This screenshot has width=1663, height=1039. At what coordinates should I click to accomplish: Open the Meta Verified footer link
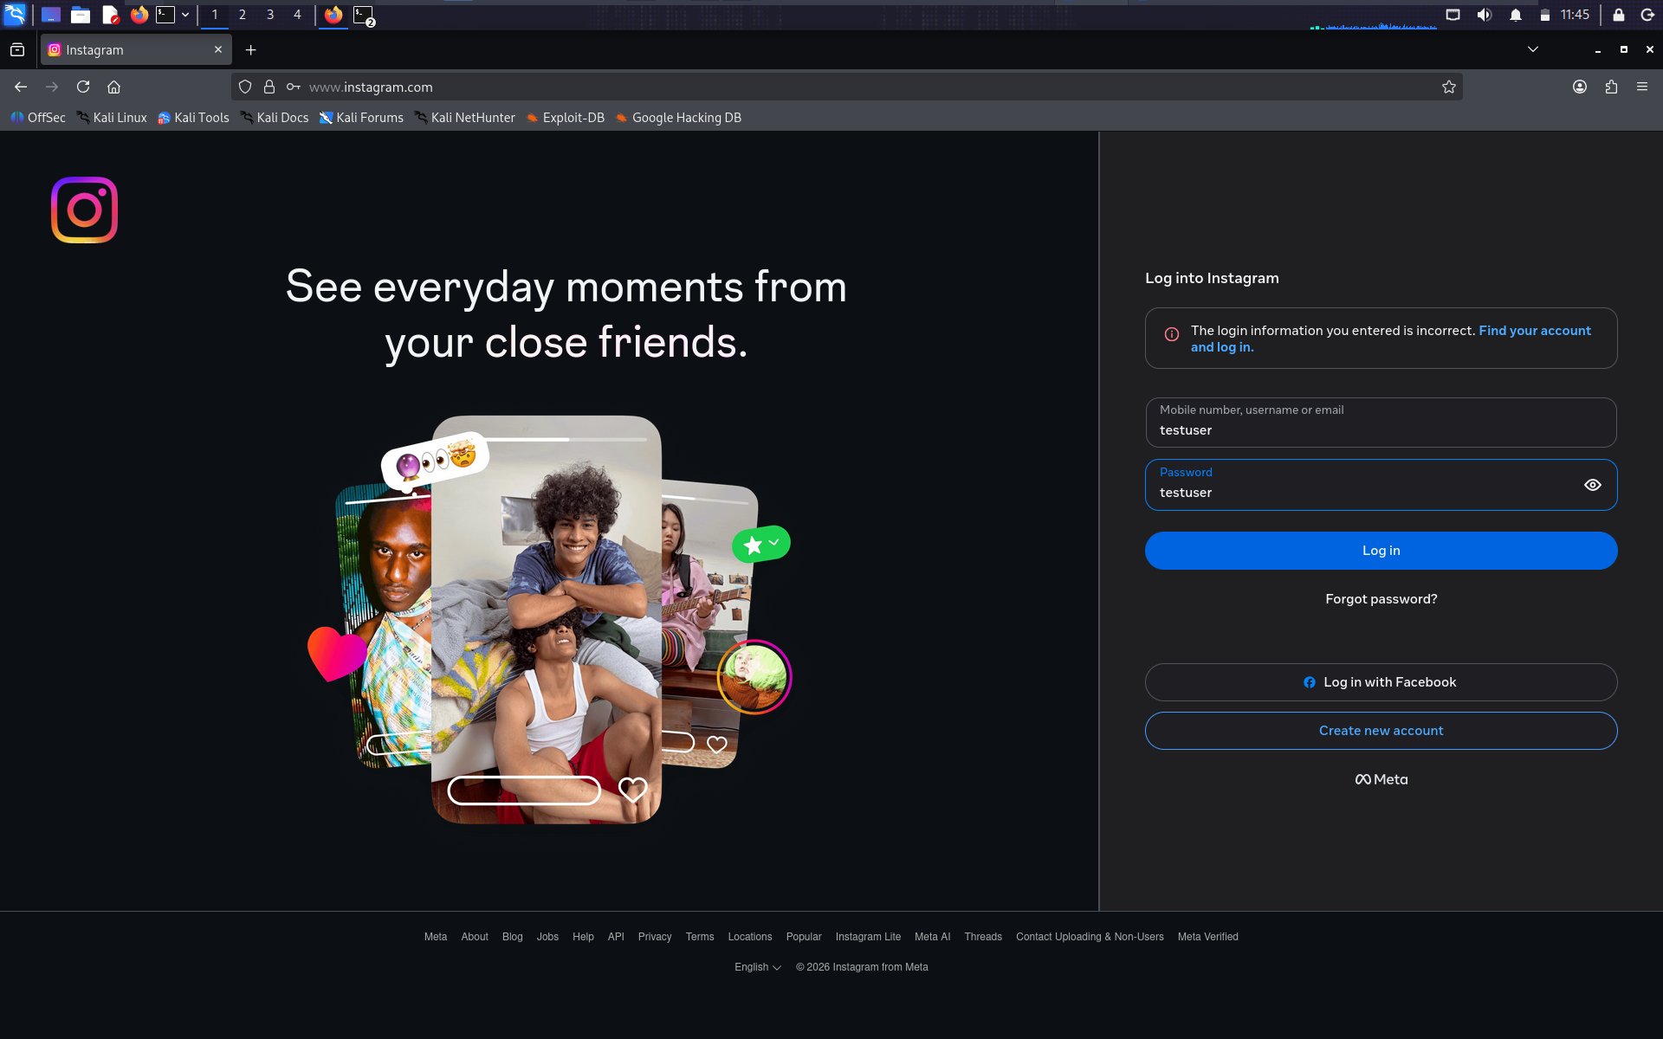pos(1207,937)
